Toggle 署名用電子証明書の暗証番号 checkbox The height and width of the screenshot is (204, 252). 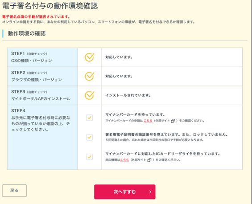coord(90,137)
